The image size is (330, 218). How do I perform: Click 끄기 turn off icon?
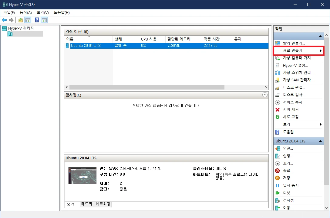pos(278,164)
